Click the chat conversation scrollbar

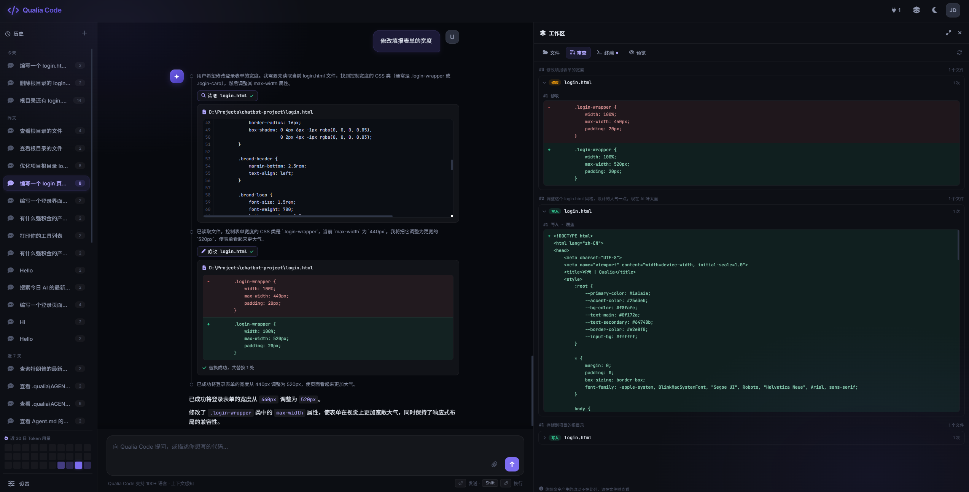(x=532, y=391)
